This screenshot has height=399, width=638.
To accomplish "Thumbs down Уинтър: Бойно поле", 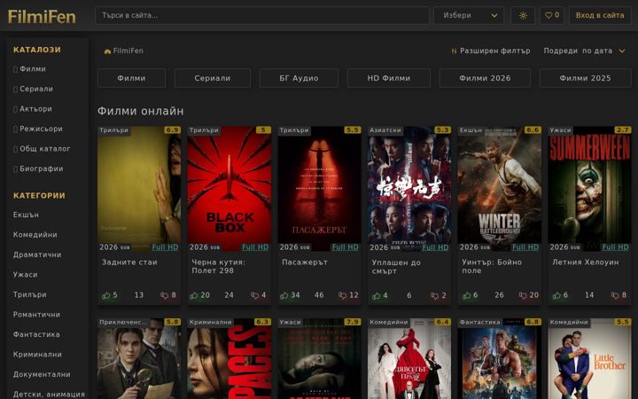I will (524, 295).
